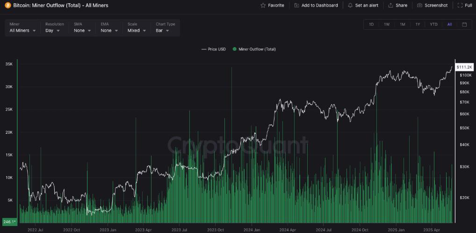The image size is (476, 233).
Task: Expand the Miner dropdown set to All Miners
Action: [22, 30]
